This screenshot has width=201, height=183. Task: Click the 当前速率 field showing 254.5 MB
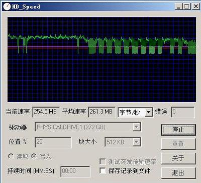[x=46, y=112]
